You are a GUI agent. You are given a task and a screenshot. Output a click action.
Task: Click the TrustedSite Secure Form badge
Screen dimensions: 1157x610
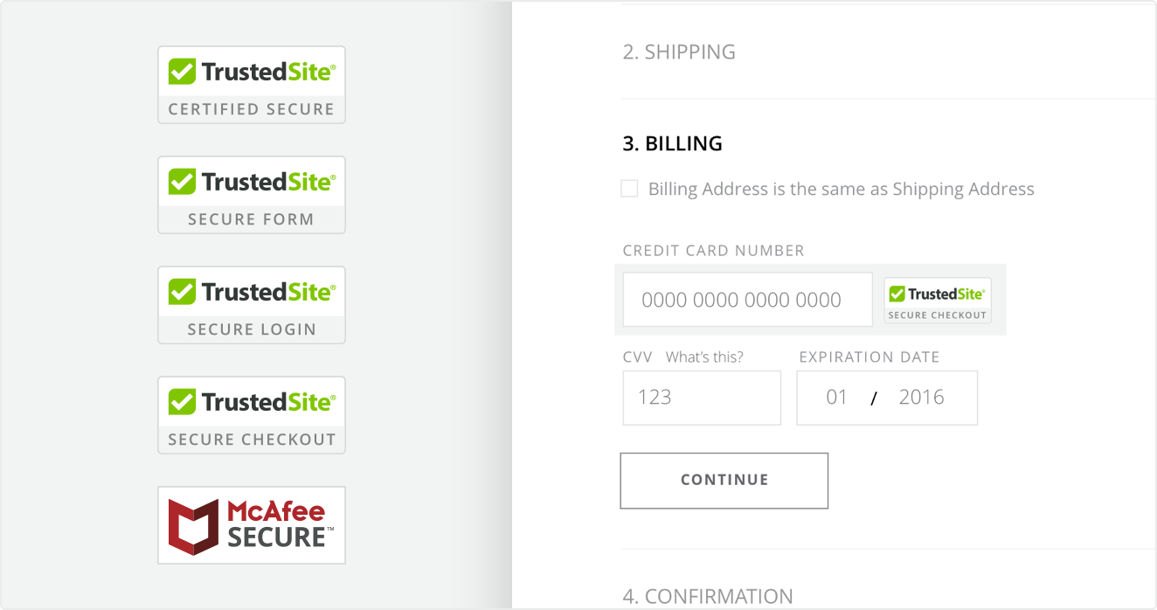tap(251, 195)
